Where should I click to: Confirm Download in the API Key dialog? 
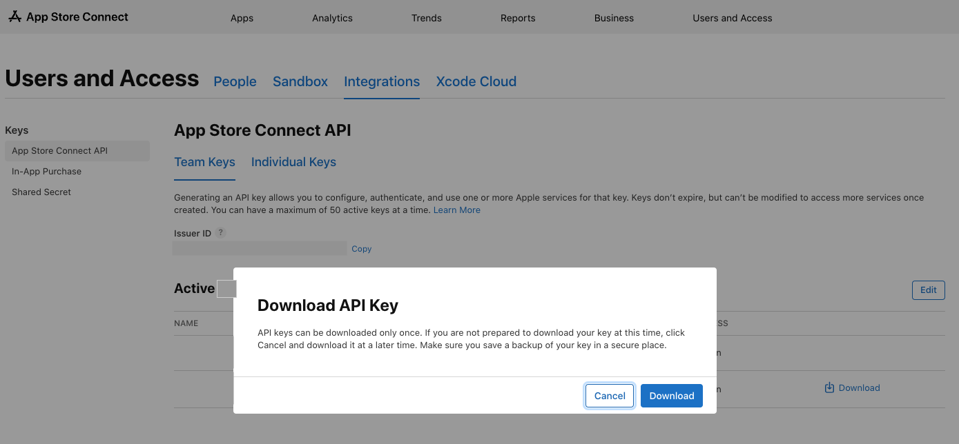pos(672,396)
